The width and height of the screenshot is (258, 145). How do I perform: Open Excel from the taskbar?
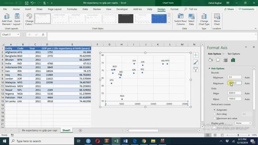click(x=116, y=141)
